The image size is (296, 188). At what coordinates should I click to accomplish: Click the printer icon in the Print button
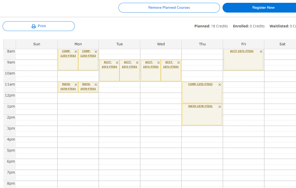point(33,26)
